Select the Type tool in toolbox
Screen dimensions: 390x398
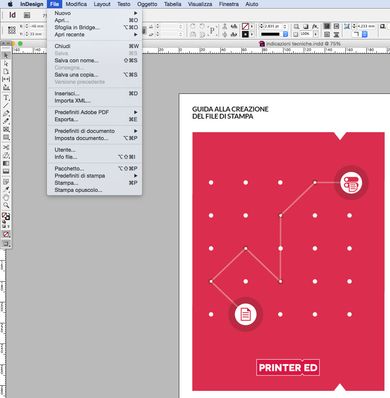[6, 98]
